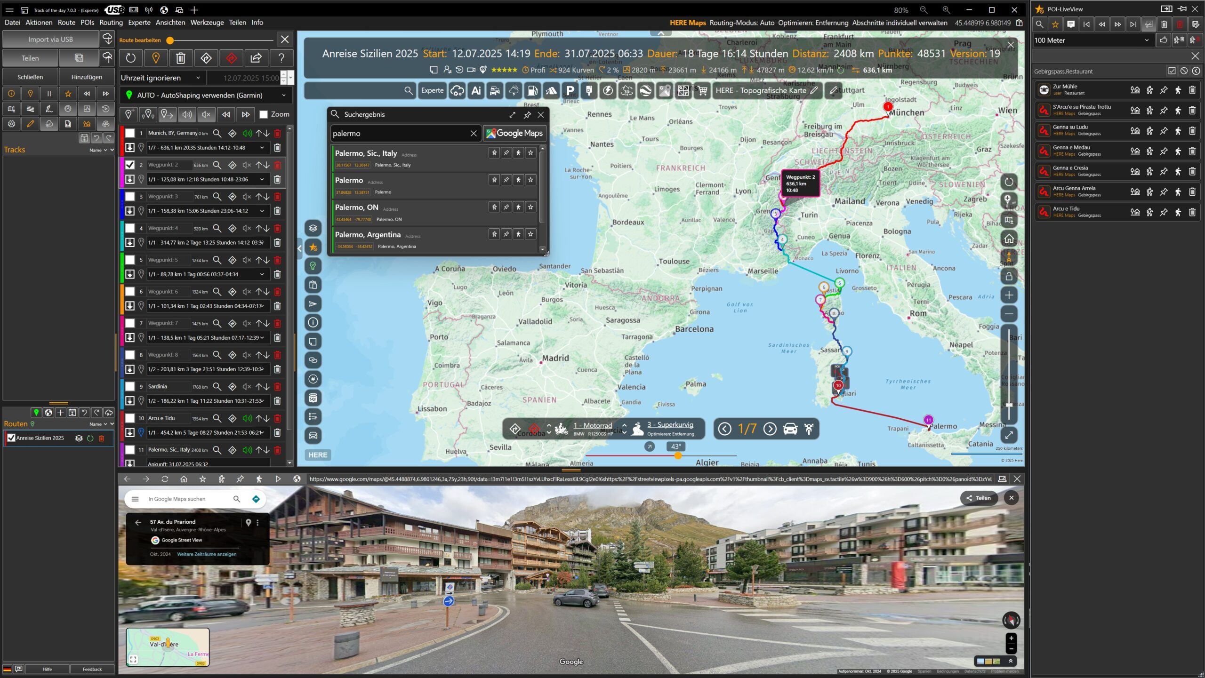Click the info icon on map sidebar
Image resolution: width=1205 pixels, height=678 pixels.
[313, 322]
